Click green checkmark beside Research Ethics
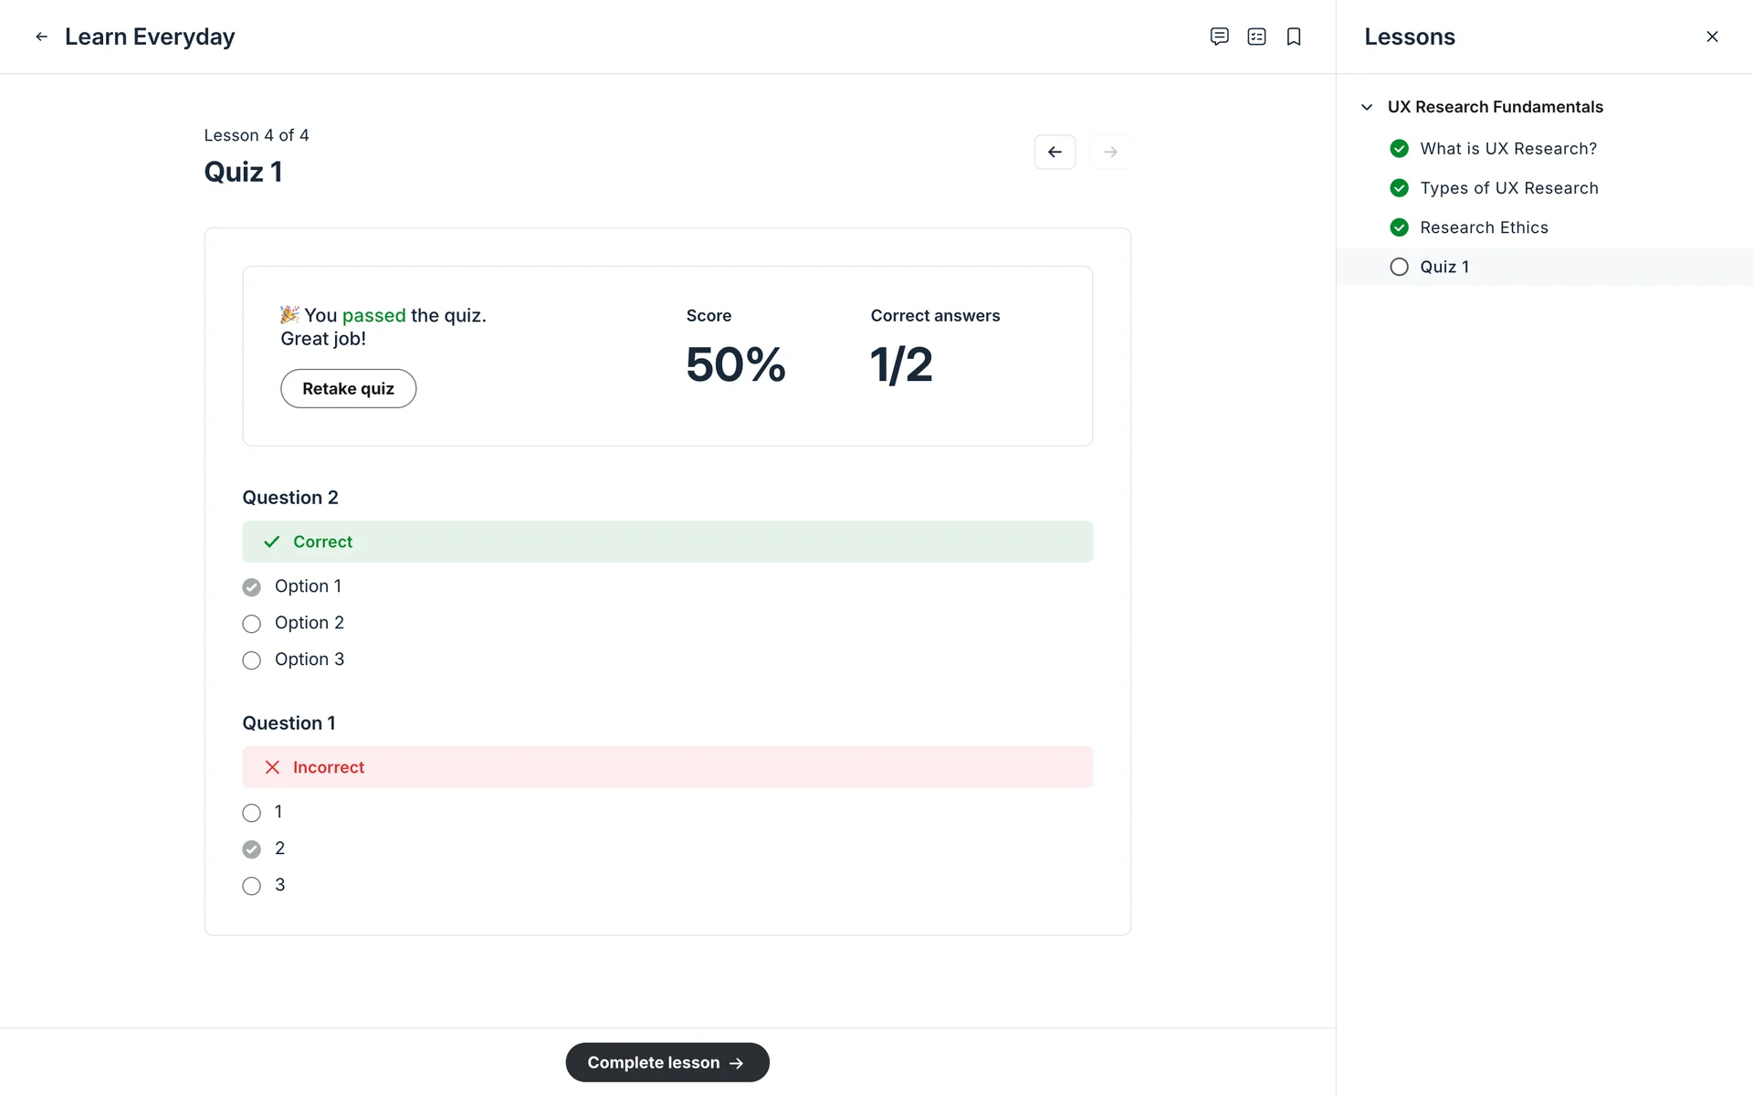This screenshot has width=1753, height=1096. coord(1399,227)
